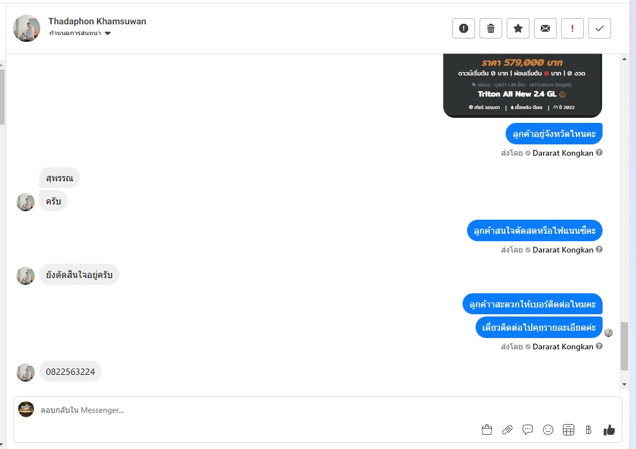This screenshot has width=636, height=449.
Task: Mark conversation done with the checkmark button
Action: pos(599,28)
